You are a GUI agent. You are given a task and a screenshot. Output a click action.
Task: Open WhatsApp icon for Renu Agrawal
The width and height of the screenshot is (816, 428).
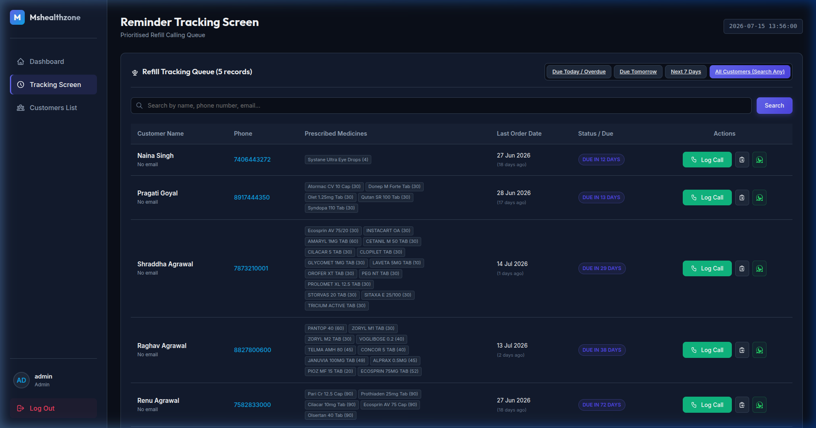(x=759, y=405)
